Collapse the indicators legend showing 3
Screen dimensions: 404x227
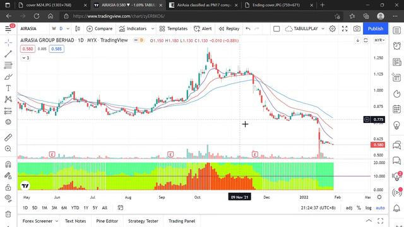[25, 58]
